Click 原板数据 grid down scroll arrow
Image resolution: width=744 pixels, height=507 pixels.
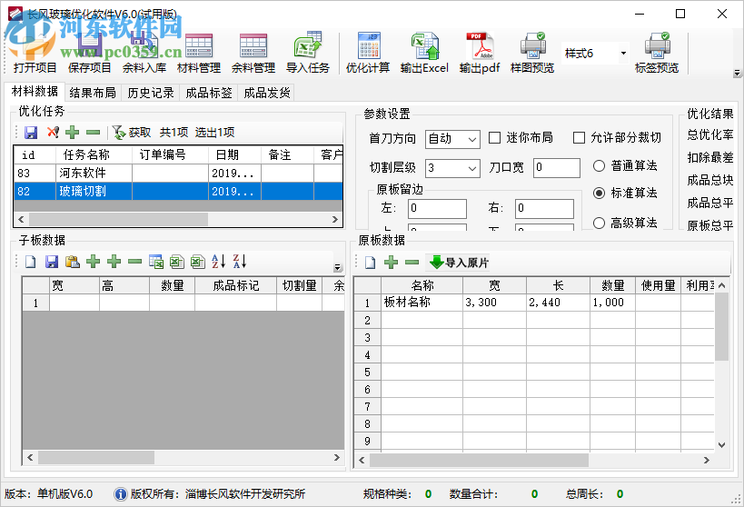pos(721,445)
